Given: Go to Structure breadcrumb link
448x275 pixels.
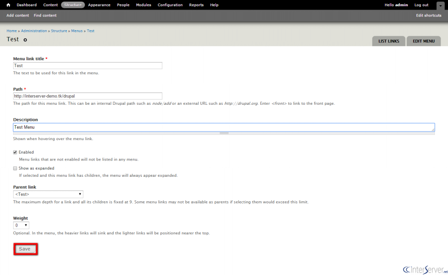Looking at the screenshot, I should [59, 31].
